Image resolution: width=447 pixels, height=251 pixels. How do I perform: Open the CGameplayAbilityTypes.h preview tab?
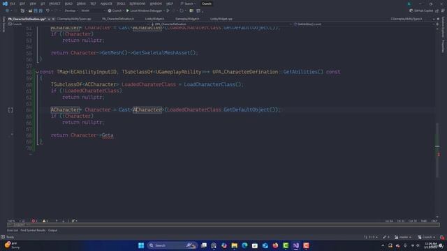[x=406, y=19]
